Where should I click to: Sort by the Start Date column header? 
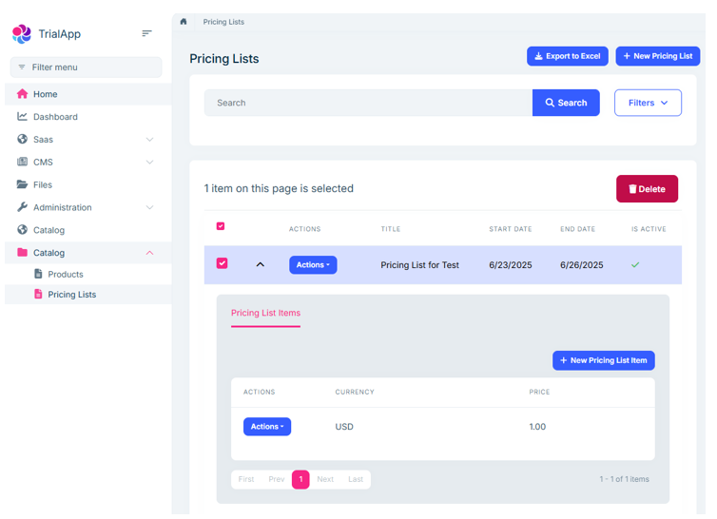511,229
